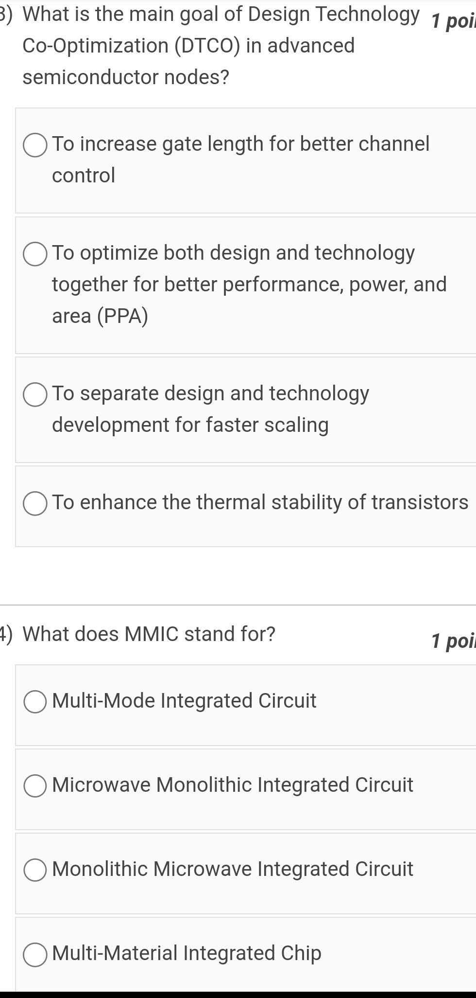Click the 'What does MMIC stand for?' question
This screenshot has width=476, height=998.
149,634
